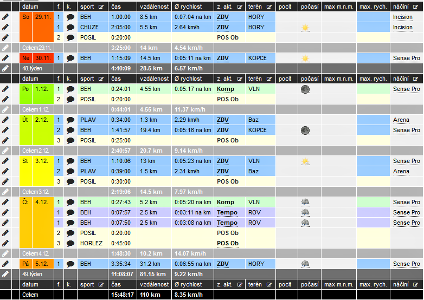Open the comment bubble for the 1.3 km PLAV row
Image resolution: width=424 pixels, height=300 pixels.
coord(70,120)
